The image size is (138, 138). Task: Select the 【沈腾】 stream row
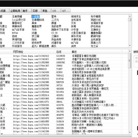coord(64,99)
